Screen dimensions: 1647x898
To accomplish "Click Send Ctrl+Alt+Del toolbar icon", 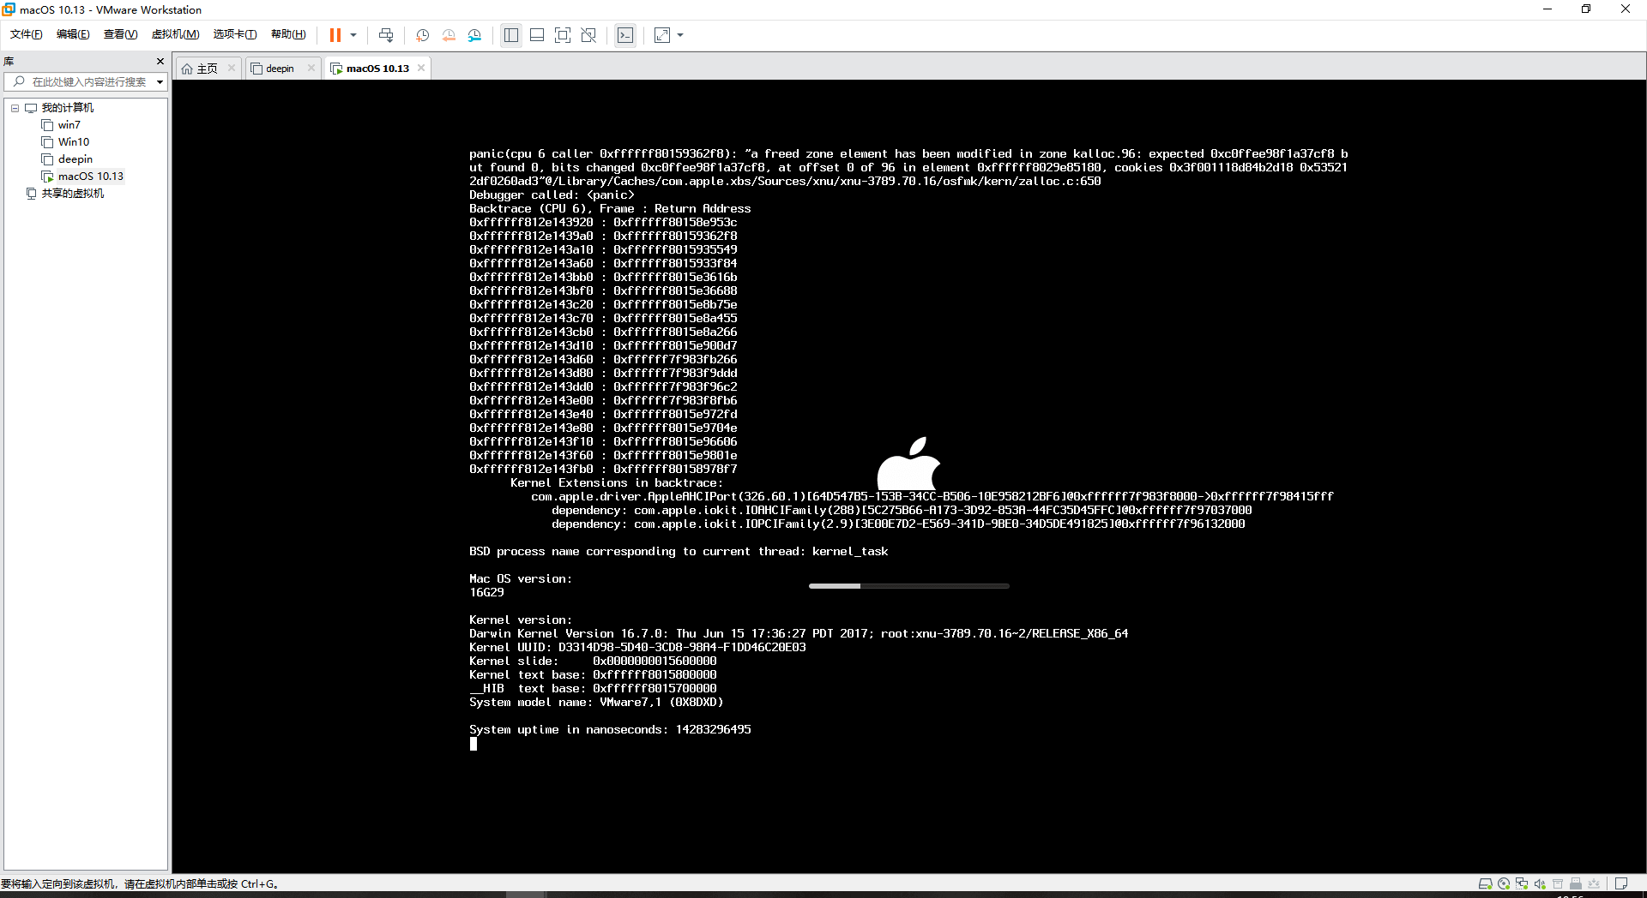I will 386,35.
